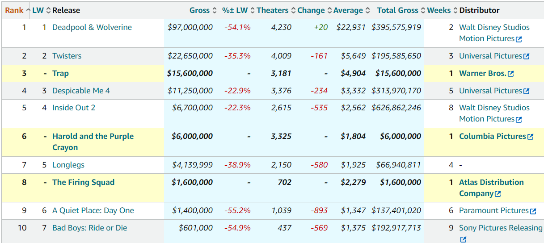Image resolution: width=544 pixels, height=243 pixels.
Task: Sort by Weeks column header
Action: 439,10
